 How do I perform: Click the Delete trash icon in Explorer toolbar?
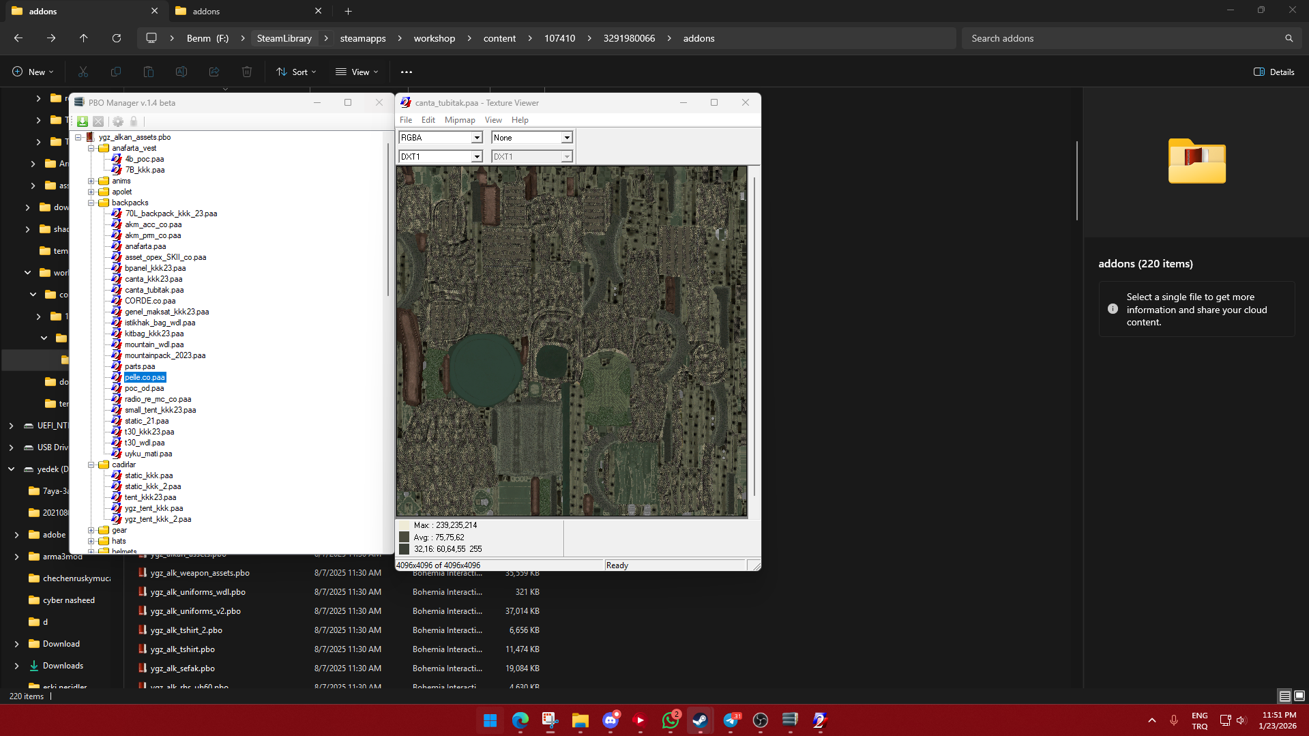(247, 72)
